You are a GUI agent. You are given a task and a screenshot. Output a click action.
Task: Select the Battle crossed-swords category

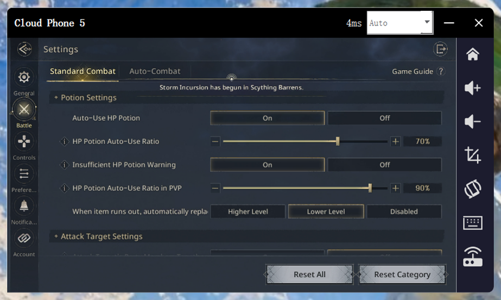pyautogui.click(x=24, y=110)
